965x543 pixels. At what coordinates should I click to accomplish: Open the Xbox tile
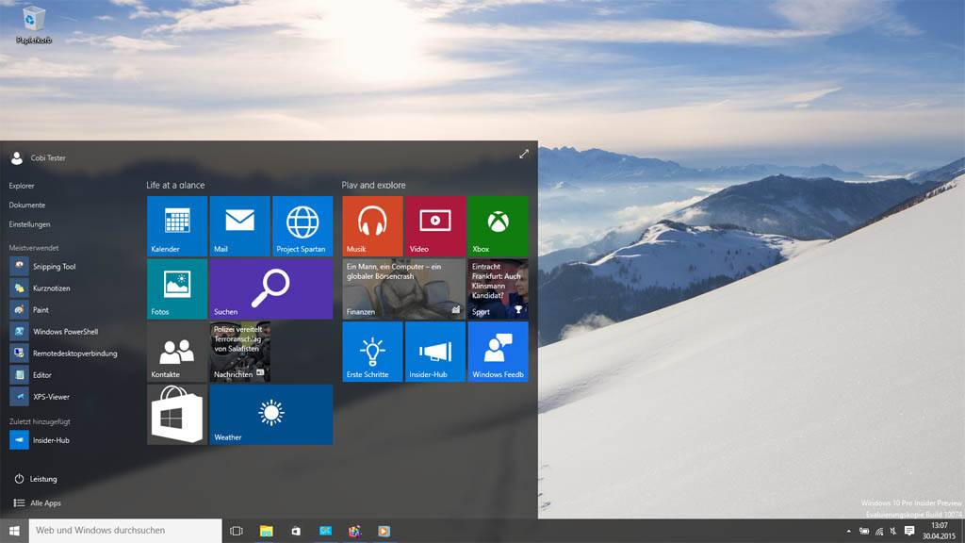click(x=498, y=226)
